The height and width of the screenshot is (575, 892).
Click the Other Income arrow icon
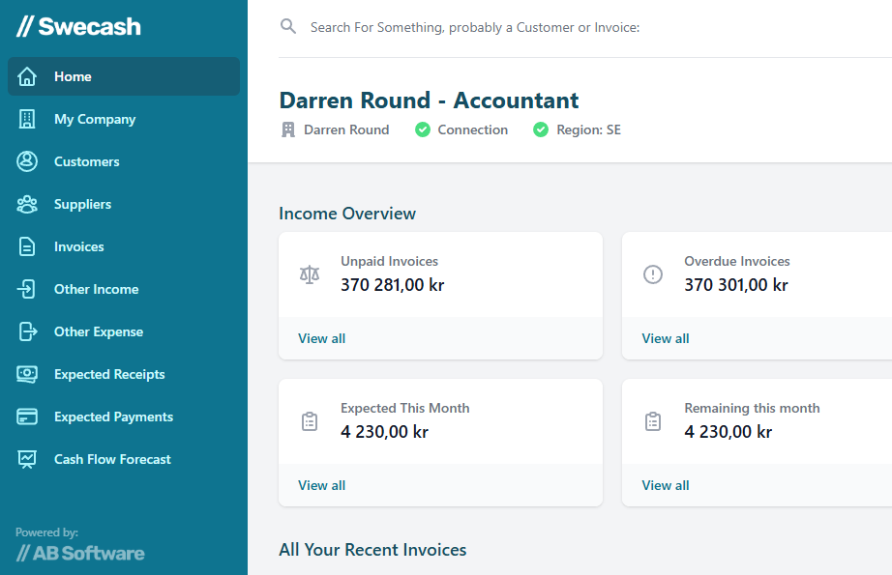pos(27,290)
